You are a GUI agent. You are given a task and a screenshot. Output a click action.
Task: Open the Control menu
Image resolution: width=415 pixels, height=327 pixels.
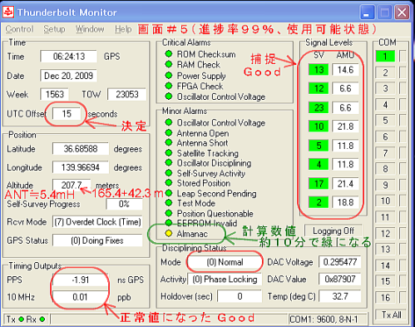tap(19, 29)
